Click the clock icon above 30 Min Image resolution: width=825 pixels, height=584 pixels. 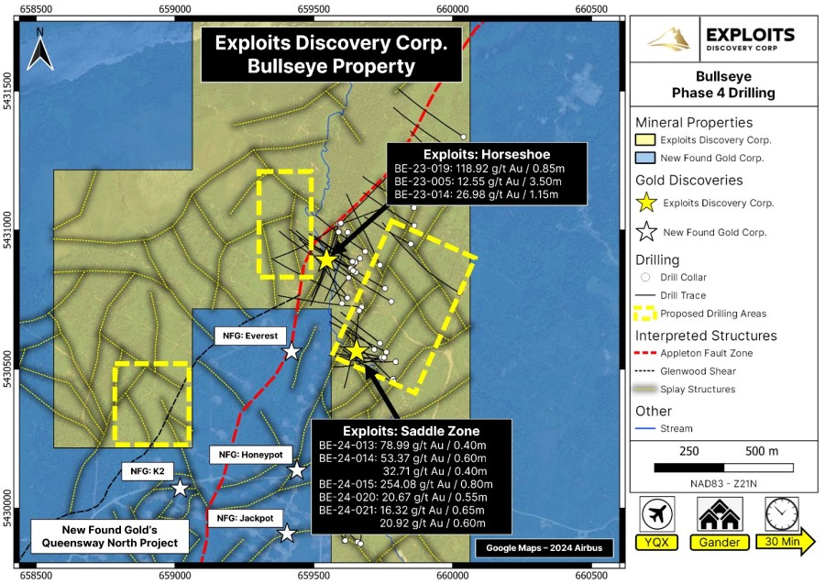click(781, 514)
